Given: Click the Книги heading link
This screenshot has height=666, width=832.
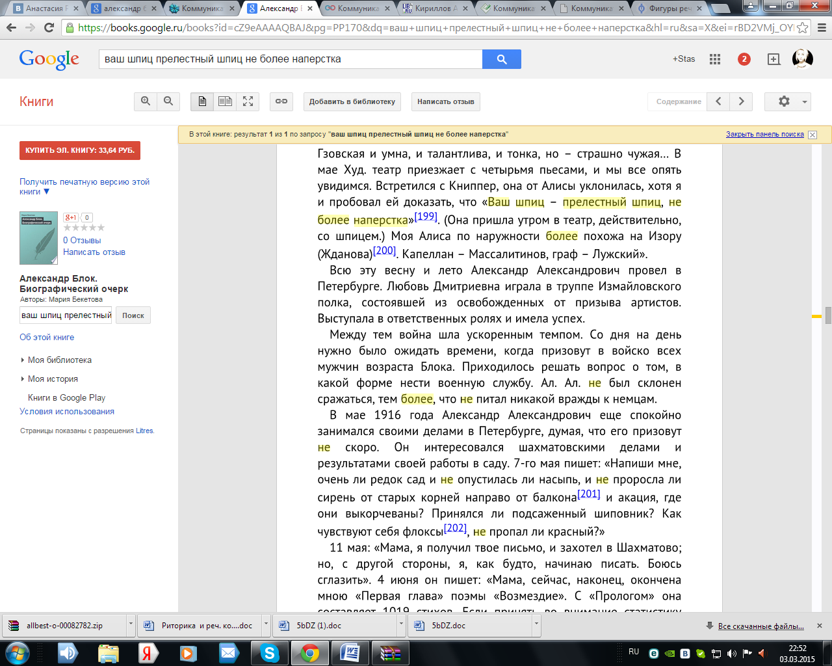Looking at the screenshot, I should (x=36, y=101).
